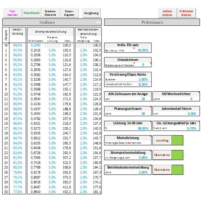Image resolution: width=204 pixels, height=204 pixels.
Task: Click Übernahme button for Betriebskostenentwicklung
Action: (162, 170)
